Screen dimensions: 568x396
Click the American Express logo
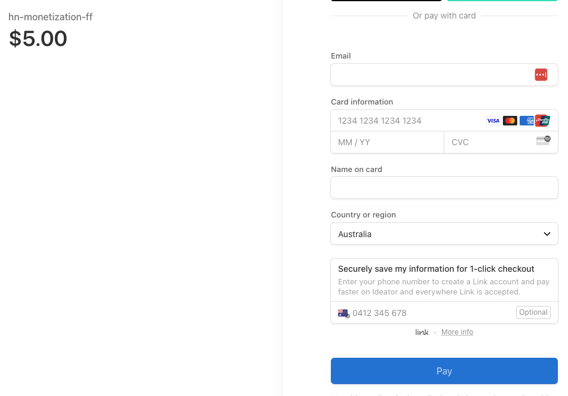click(x=526, y=121)
